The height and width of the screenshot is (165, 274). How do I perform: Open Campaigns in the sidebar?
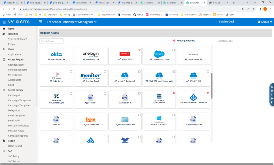[14, 95]
